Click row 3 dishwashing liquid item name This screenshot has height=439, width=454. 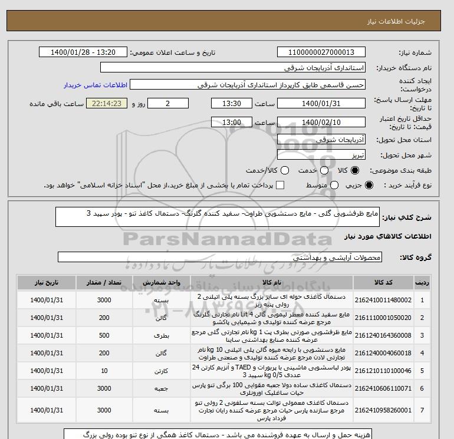[x=272, y=336]
